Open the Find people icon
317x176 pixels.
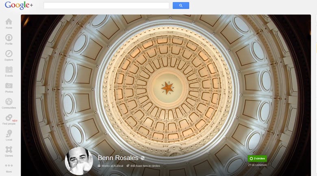tap(9, 118)
